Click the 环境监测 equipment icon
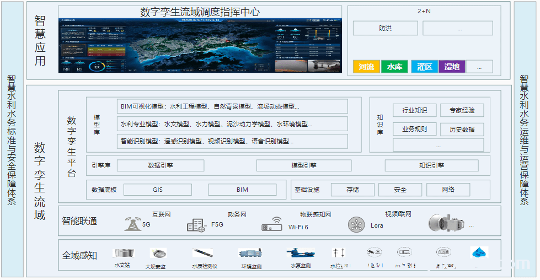 pos(250,254)
